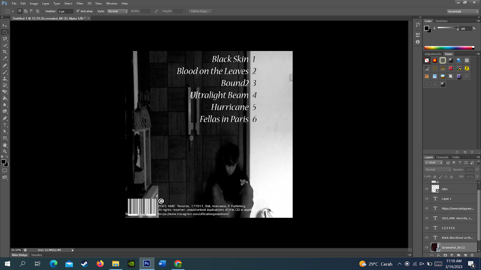This screenshot has height=270, width=481.
Task: Select the Eraser tool
Action: tap(5, 92)
